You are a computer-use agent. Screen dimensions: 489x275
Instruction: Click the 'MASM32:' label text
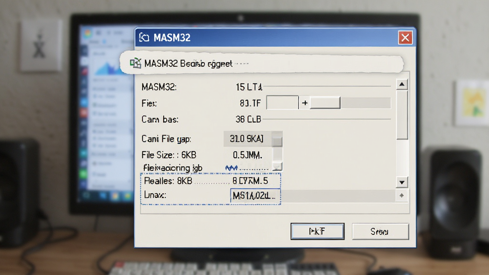coord(159,87)
